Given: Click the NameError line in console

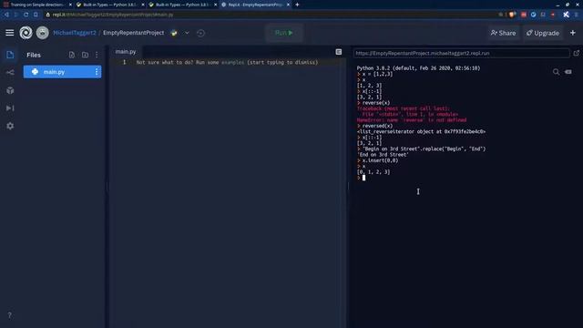Looking at the screenshot, I should tap(412, 120).
